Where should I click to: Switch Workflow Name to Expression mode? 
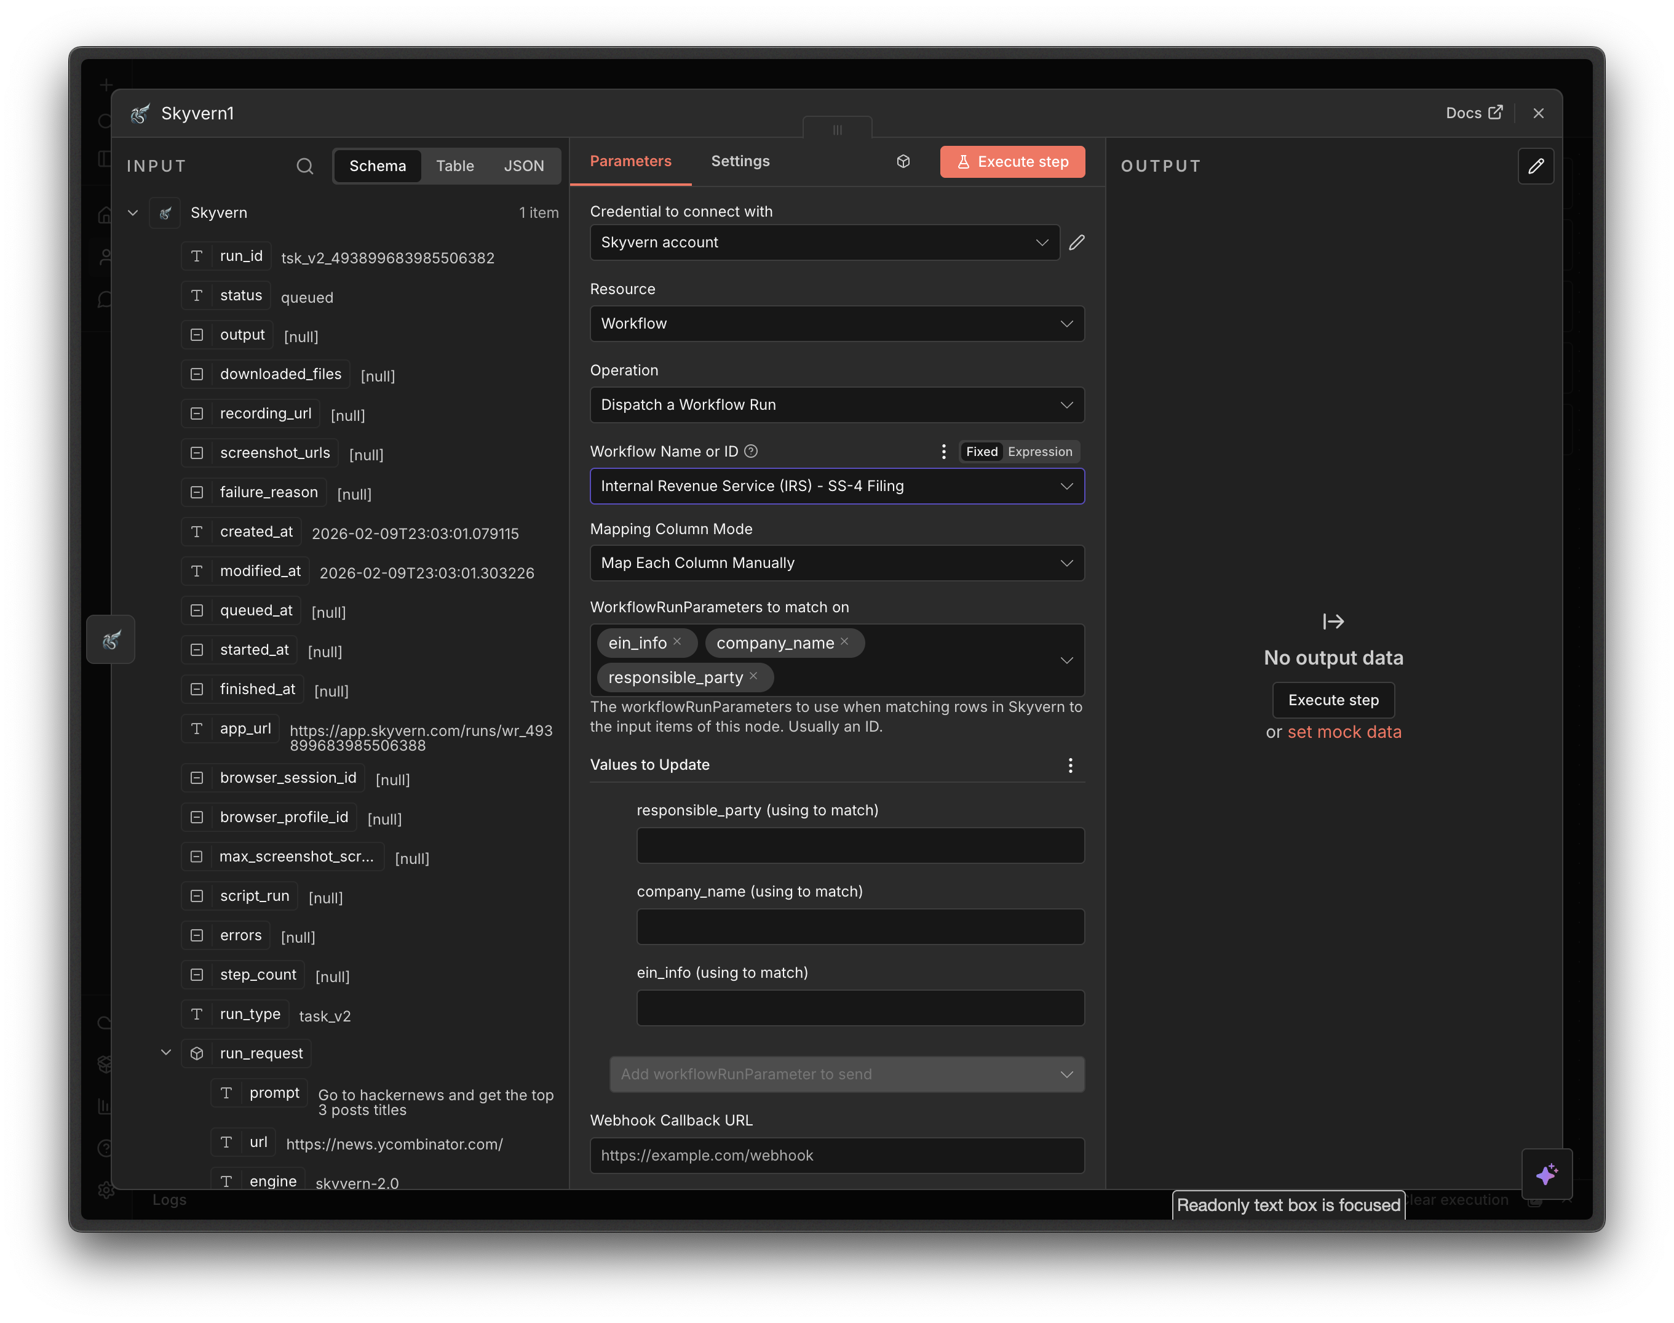1040,451
